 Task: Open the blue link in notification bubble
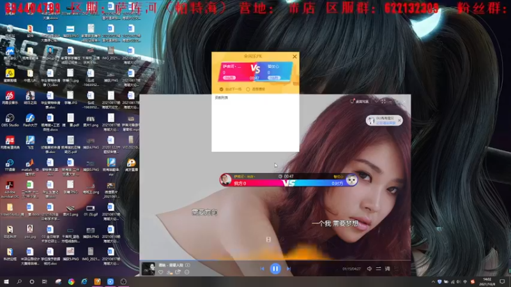click(x=386, y=123)
